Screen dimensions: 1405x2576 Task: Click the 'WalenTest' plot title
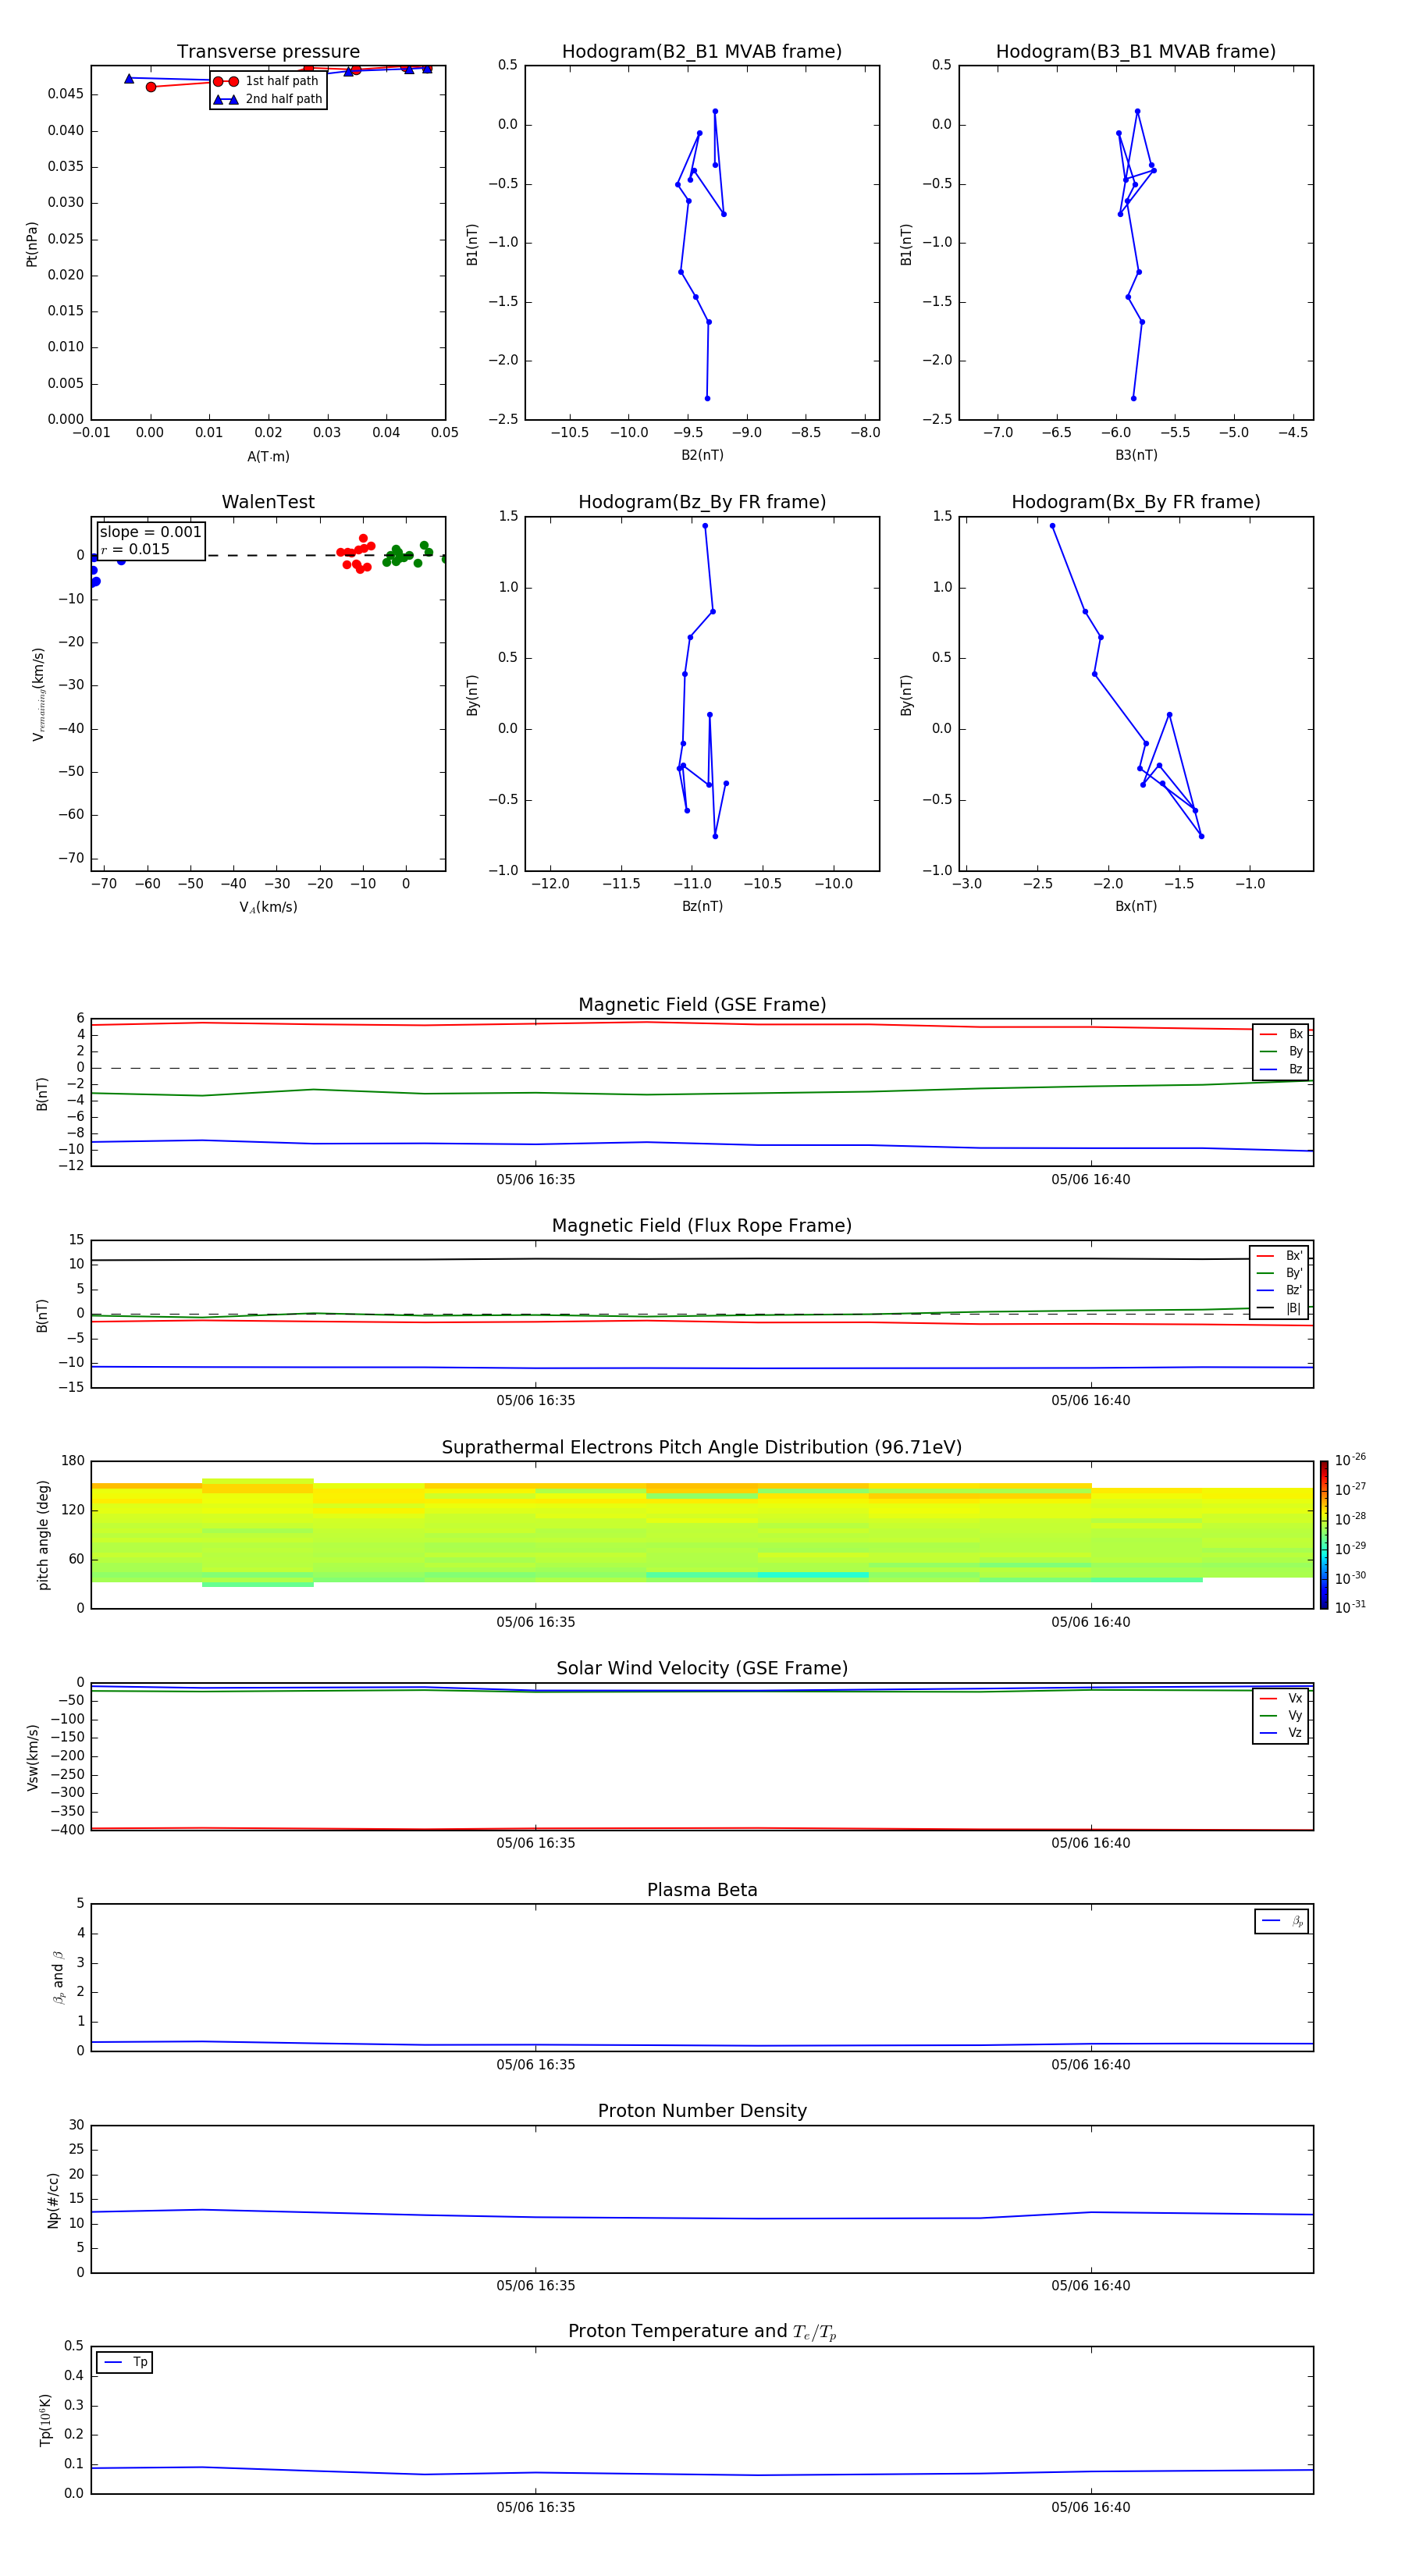(268, 502)
